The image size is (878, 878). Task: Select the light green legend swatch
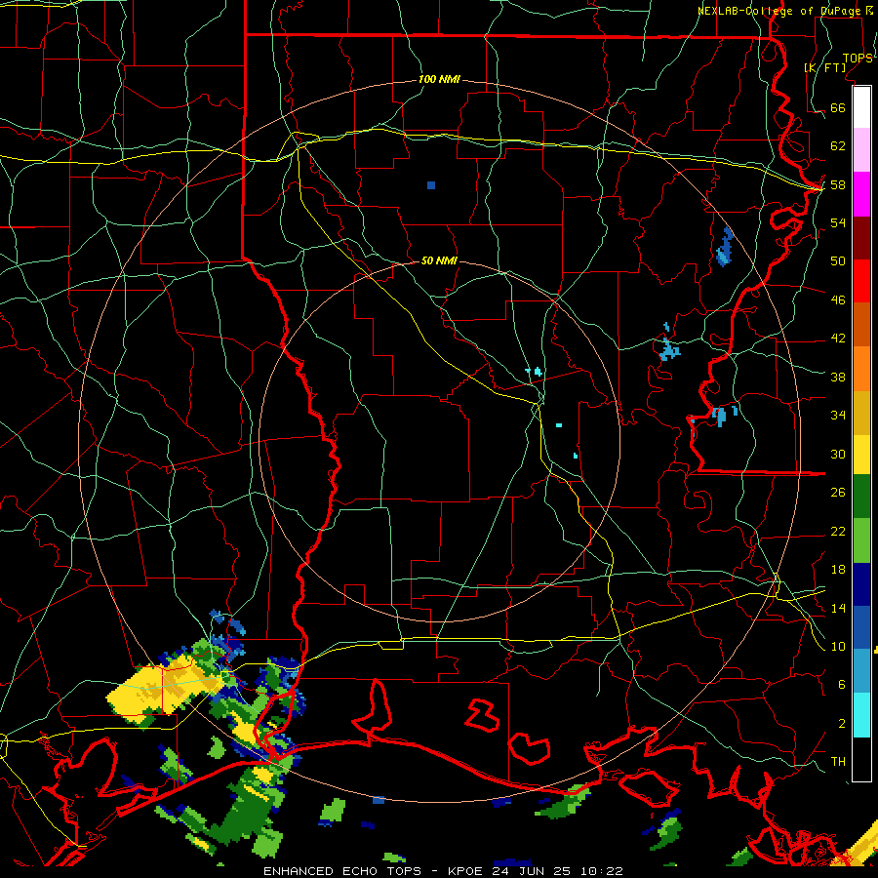click(861, 540)
